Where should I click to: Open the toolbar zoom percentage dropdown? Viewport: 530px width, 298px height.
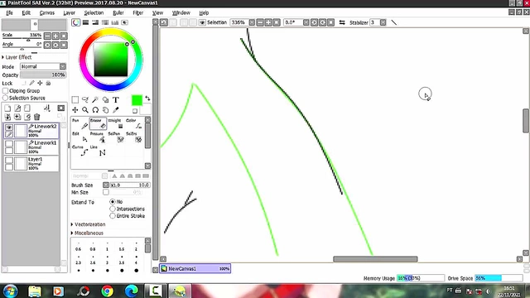coord(252,22)
